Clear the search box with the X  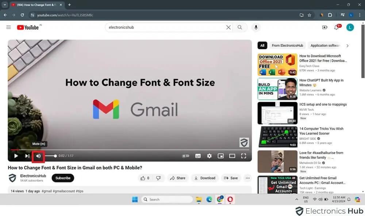pos(228,27)
